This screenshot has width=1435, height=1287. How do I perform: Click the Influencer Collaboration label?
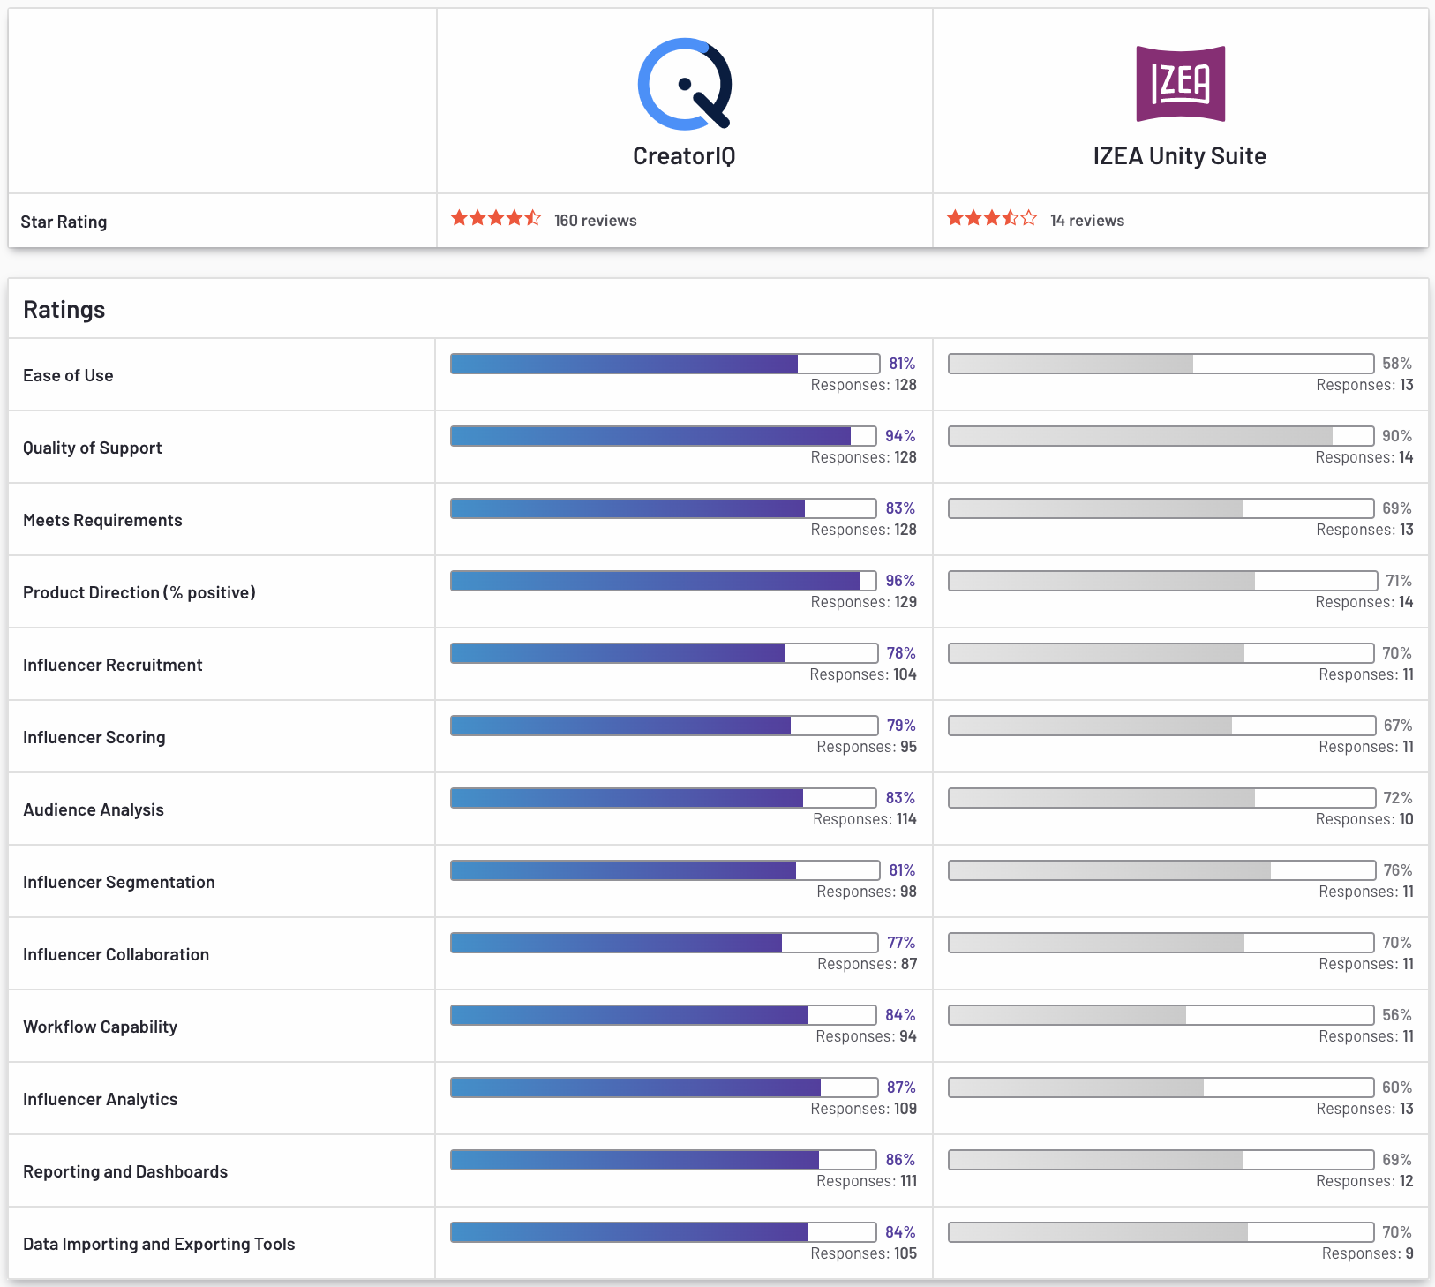116,955
